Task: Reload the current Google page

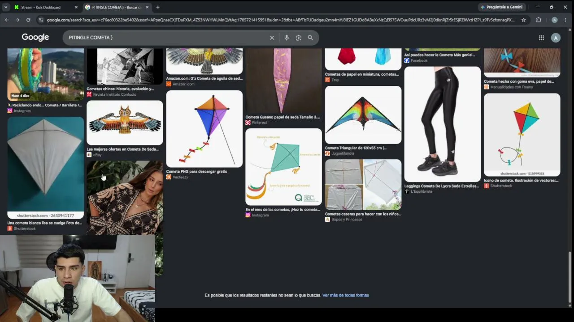Action: click(28, 20)
